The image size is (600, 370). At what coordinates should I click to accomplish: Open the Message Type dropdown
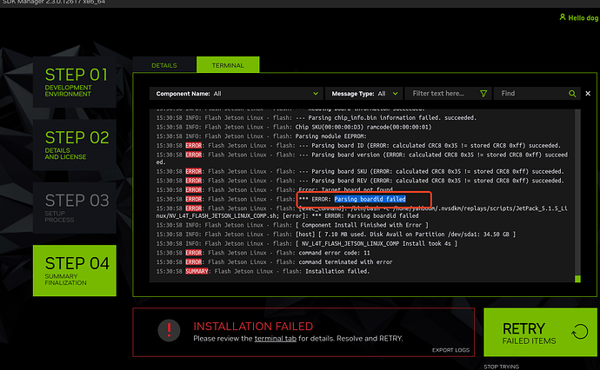[x=363, y=94]
